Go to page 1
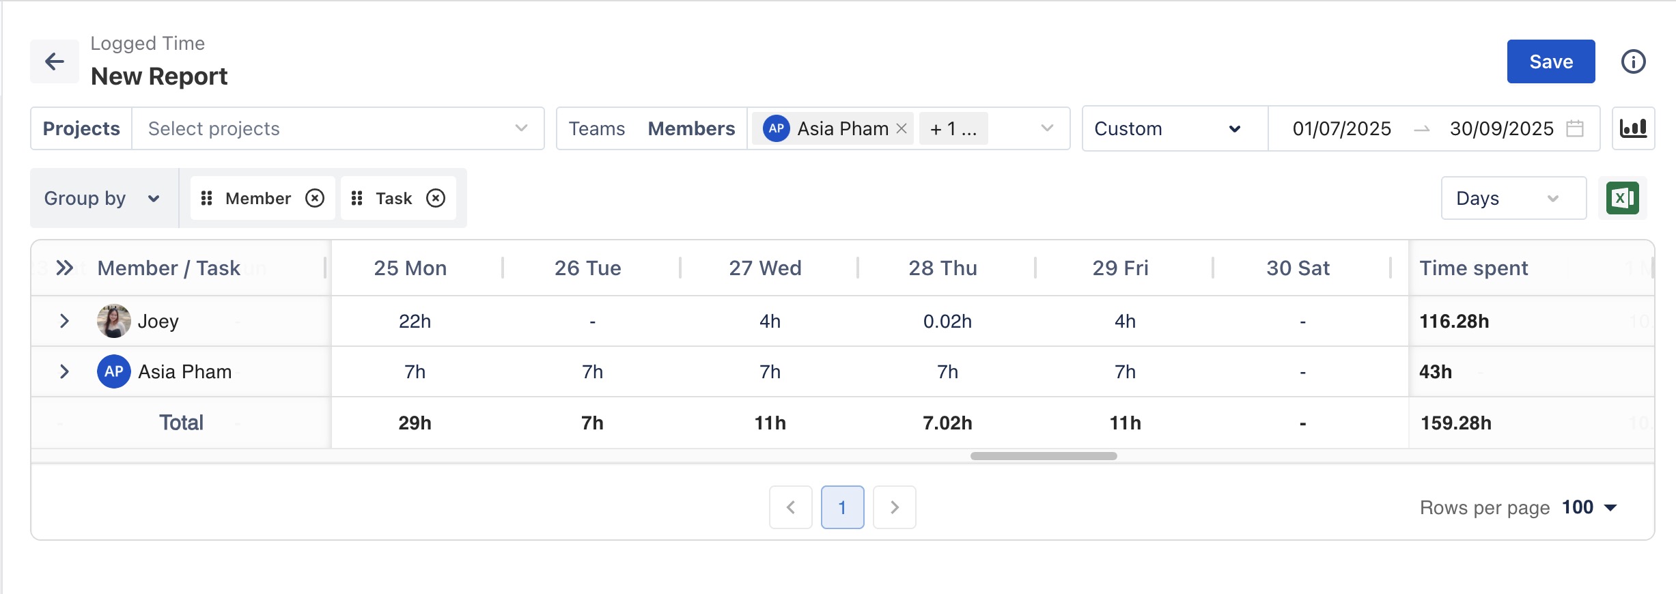This screenshot has height=594, width=1676. tap(842, 507)
